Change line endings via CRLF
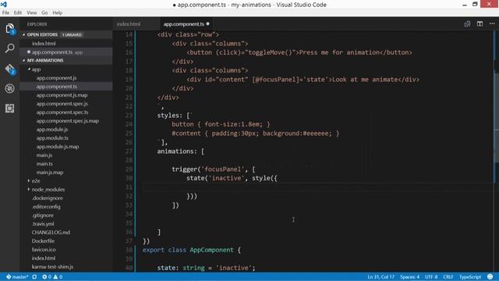This screenshot has height=281, width=499. click(x=448, y=277)
